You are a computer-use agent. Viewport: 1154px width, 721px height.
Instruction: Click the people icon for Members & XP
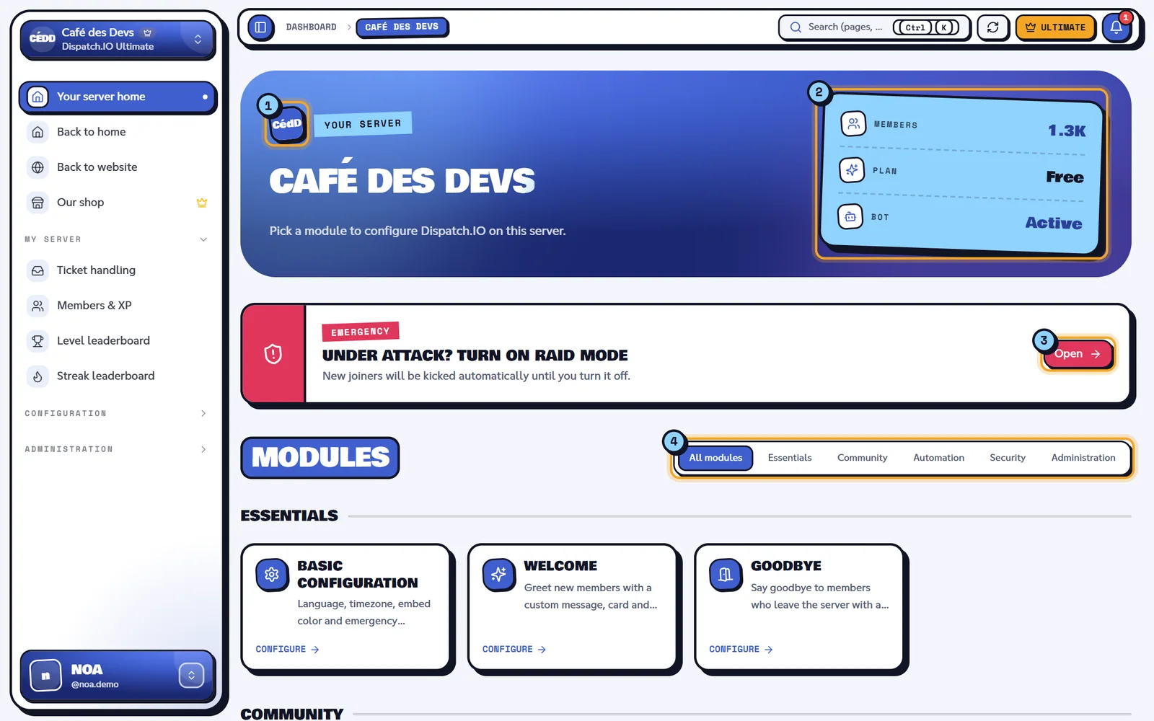click(x=38, y=306)
